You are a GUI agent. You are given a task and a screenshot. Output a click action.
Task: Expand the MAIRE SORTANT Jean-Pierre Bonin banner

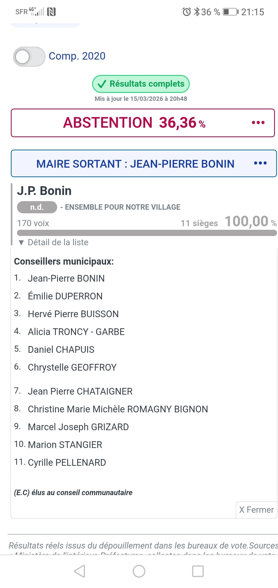click(135, 164)
